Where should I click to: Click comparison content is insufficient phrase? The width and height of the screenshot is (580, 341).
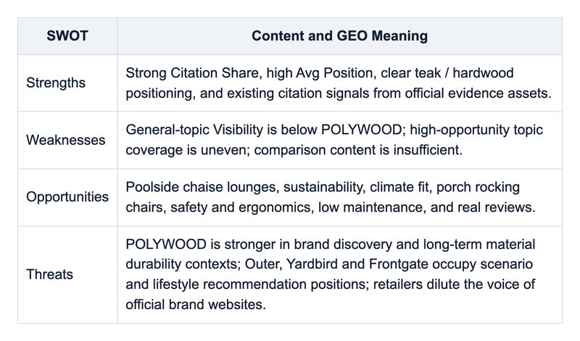(x=358, y=150)
